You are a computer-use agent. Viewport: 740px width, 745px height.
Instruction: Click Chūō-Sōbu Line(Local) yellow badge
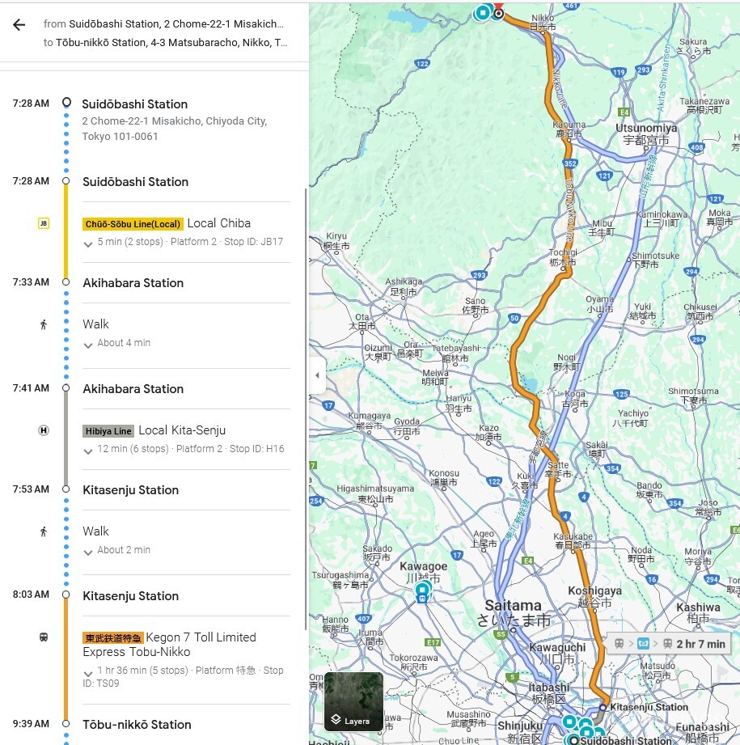coord(133,224)
